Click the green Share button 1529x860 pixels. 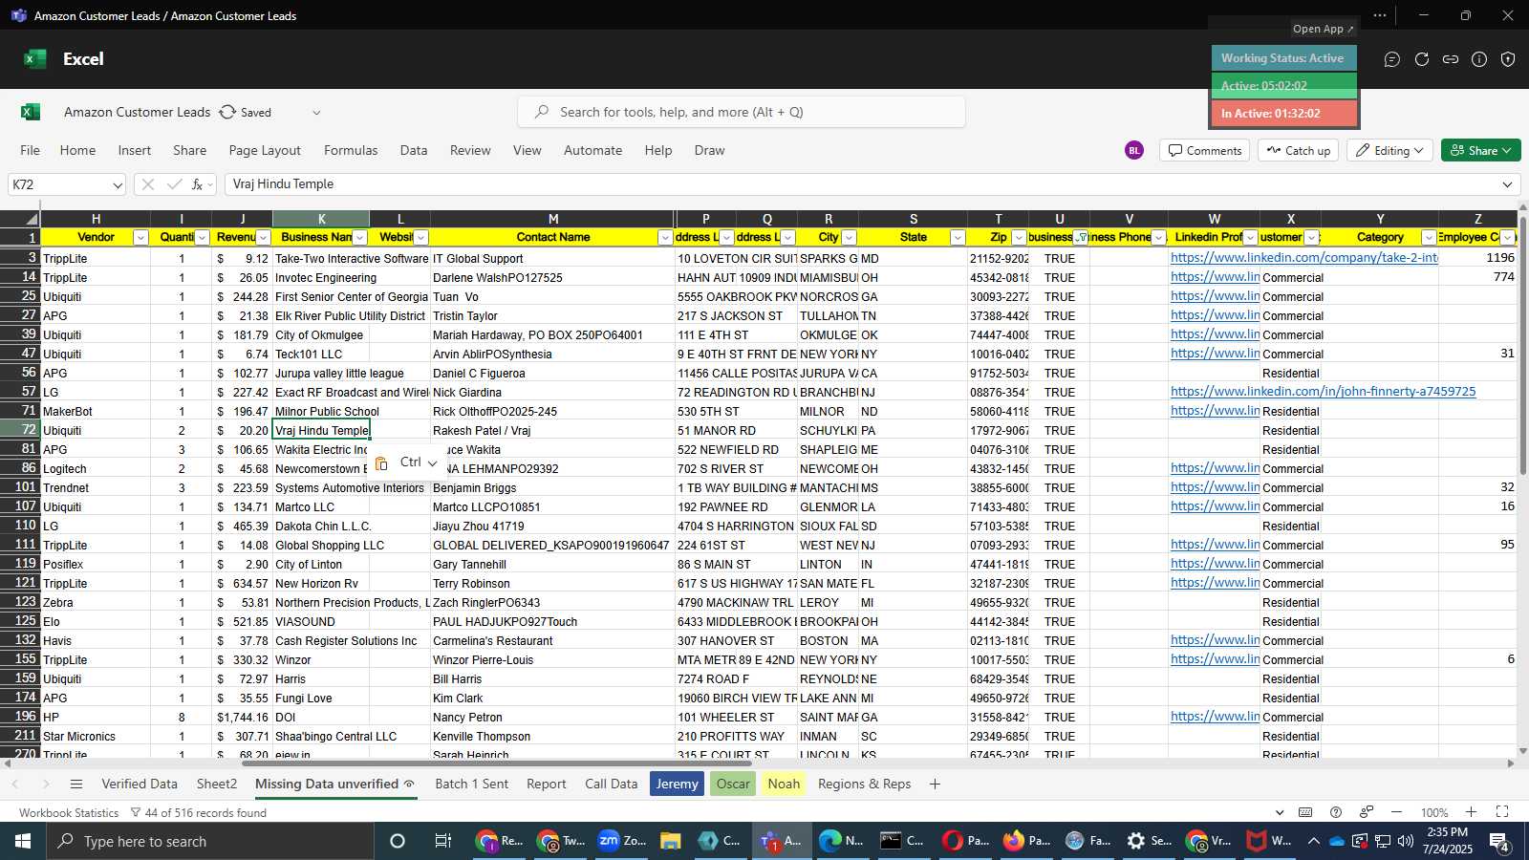pyautogui.click(x=1481, y=150)
